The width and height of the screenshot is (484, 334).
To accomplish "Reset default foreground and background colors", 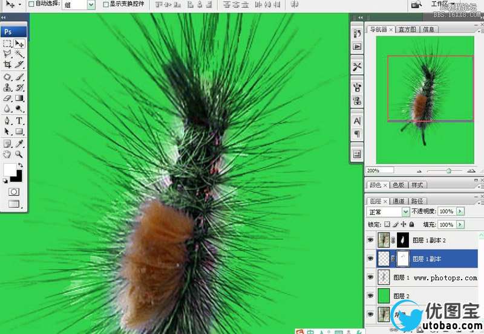I will pyautogui.click(x=5, y=181).
